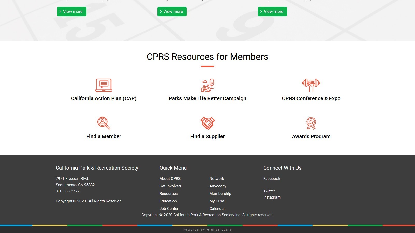This screenshot has height=233, width=415.
Task: Click the Find a Supplier handshake icon
Action: pyautogui.click(x=208, y=123)
